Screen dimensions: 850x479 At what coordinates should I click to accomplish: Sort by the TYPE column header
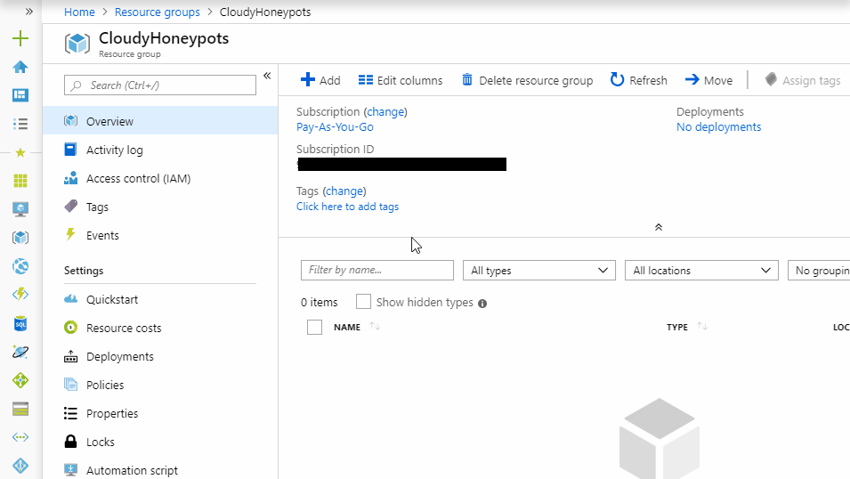(677, 327)
